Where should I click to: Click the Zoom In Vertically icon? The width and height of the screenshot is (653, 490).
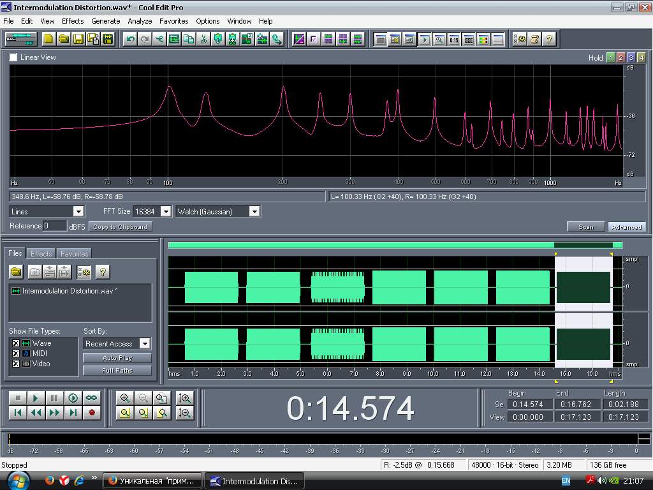tap(185, 398)
